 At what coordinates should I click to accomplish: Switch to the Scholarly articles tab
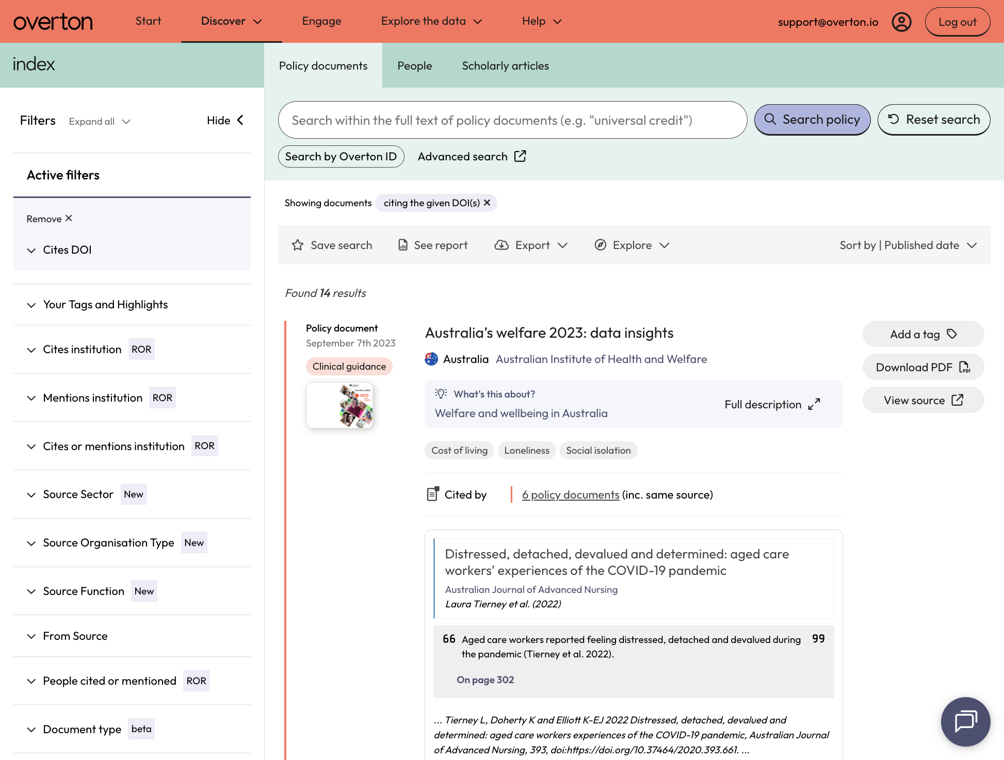pos(505,65)
